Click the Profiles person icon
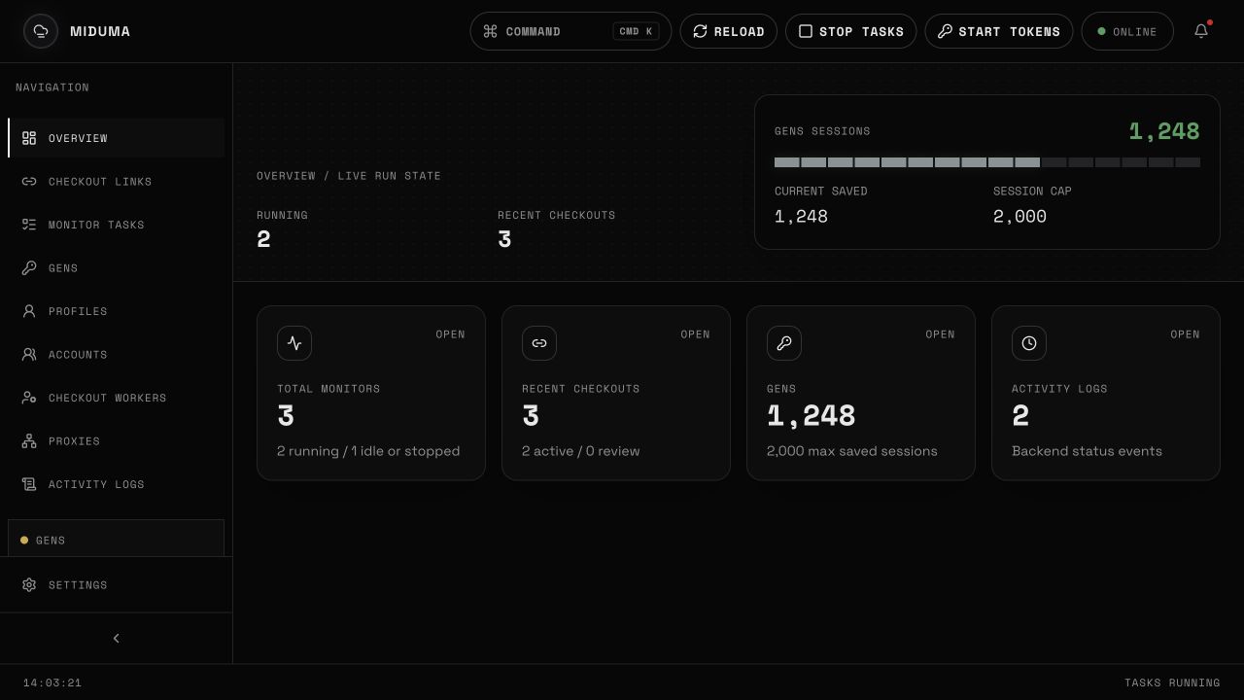 [29, 311]
